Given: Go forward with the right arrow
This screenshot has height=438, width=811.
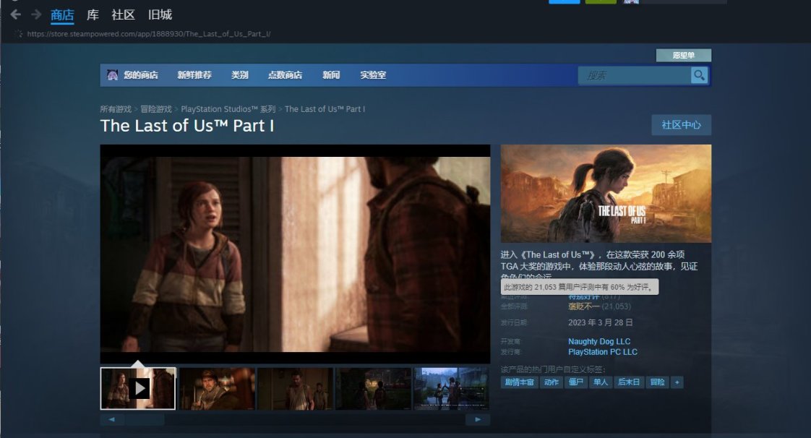Looking at the screenshot, I should point(35,14).
